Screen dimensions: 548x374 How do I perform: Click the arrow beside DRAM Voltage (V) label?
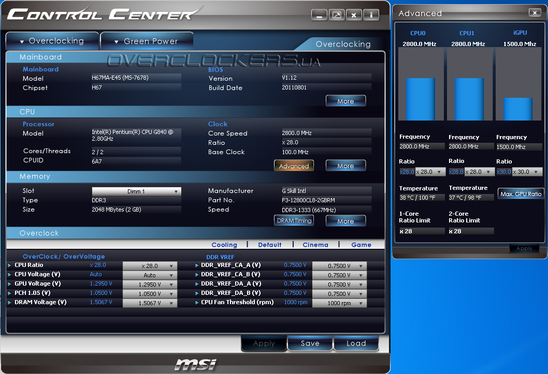click(x=9, y=303)
